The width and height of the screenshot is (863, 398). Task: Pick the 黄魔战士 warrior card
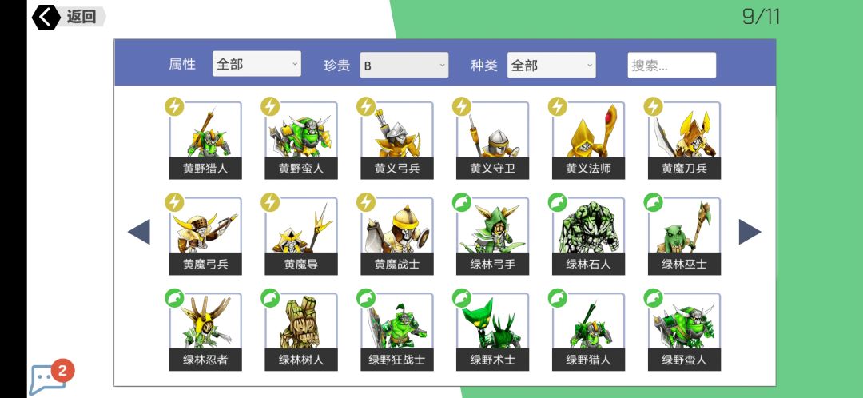click(397, 236)
